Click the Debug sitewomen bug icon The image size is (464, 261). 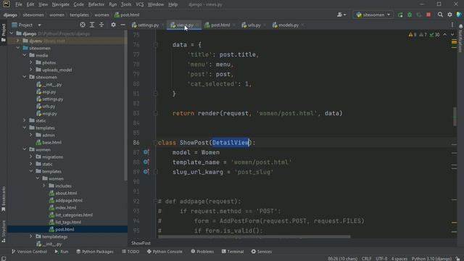click(410, 14)
